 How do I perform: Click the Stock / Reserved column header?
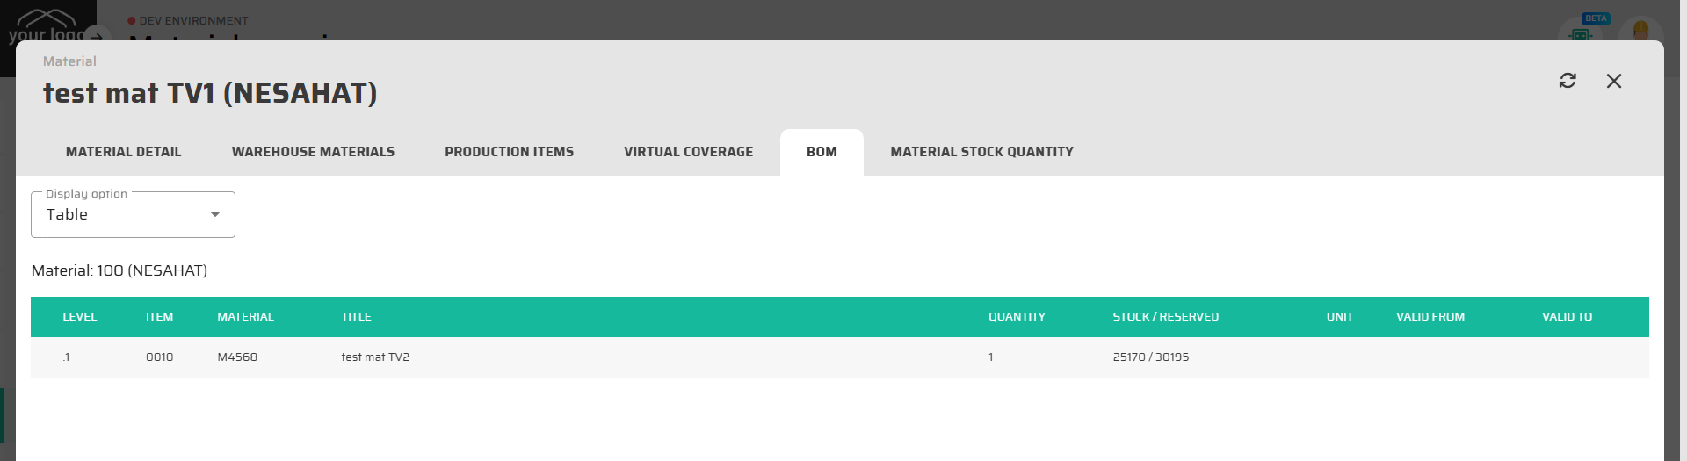coord(1165,317)
